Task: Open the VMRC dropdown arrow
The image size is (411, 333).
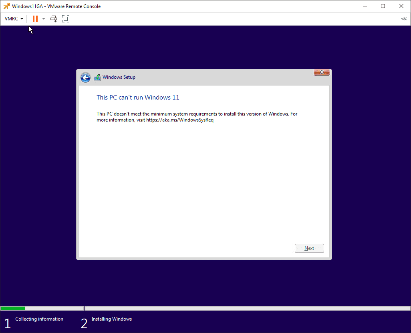Action: coord(22,18)
